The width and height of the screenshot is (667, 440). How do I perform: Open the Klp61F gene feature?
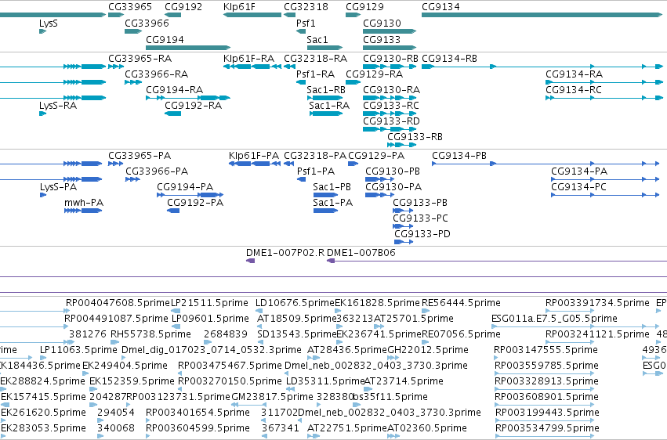click(x=252, y=15)
